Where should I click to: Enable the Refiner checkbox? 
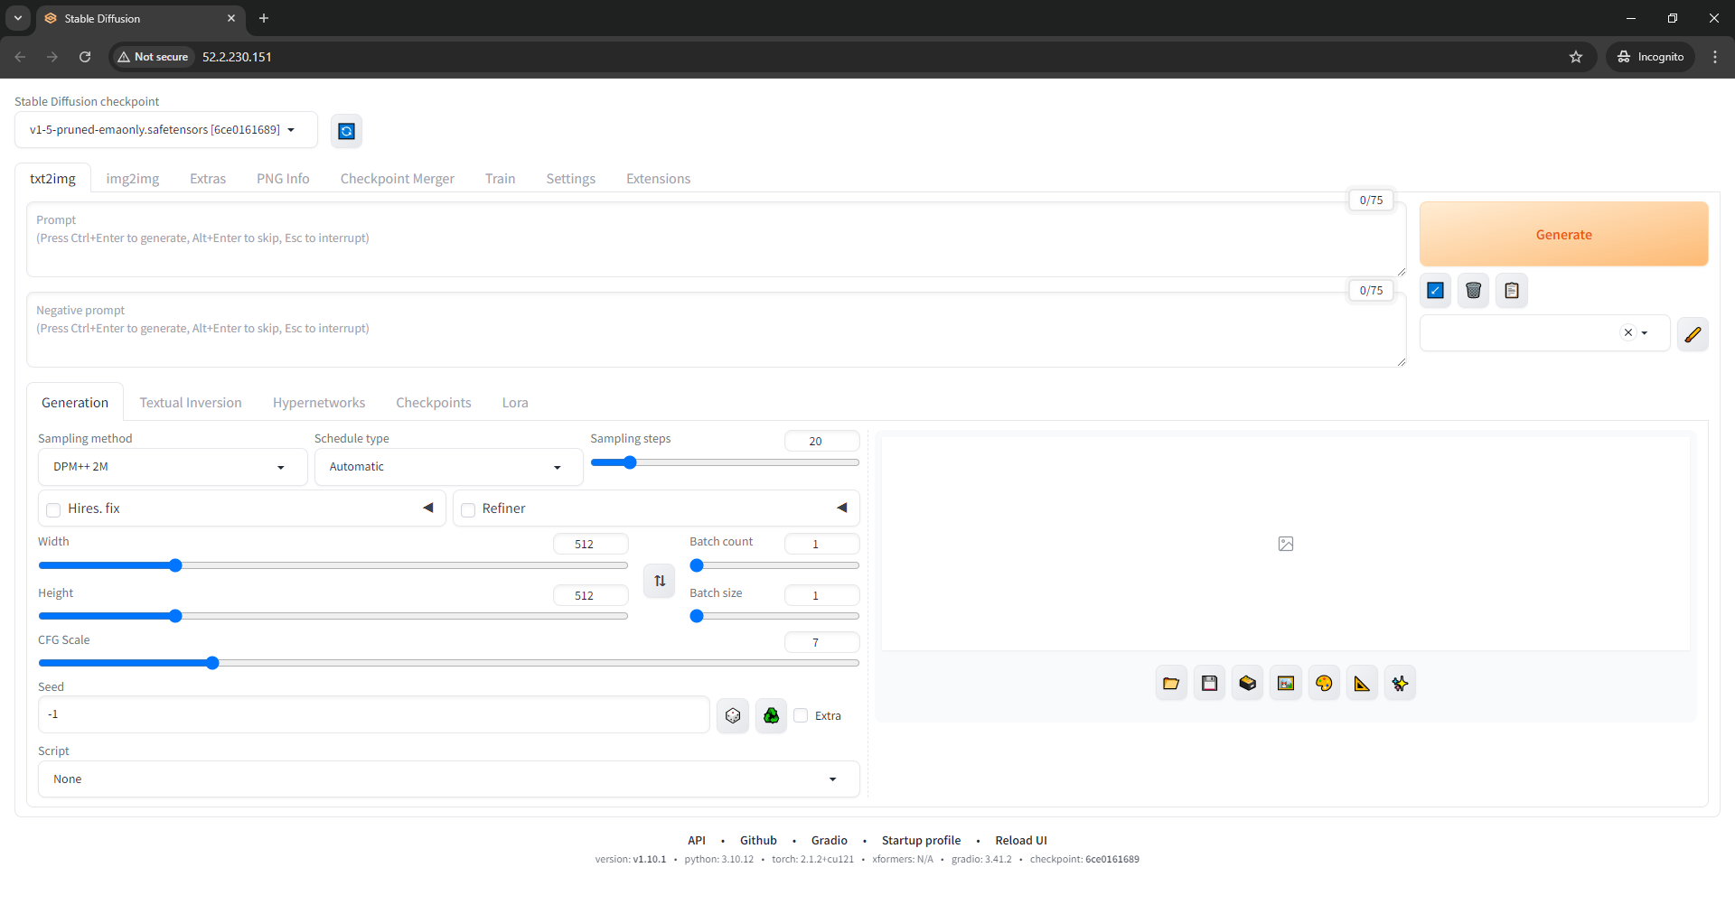coord(468,510)
